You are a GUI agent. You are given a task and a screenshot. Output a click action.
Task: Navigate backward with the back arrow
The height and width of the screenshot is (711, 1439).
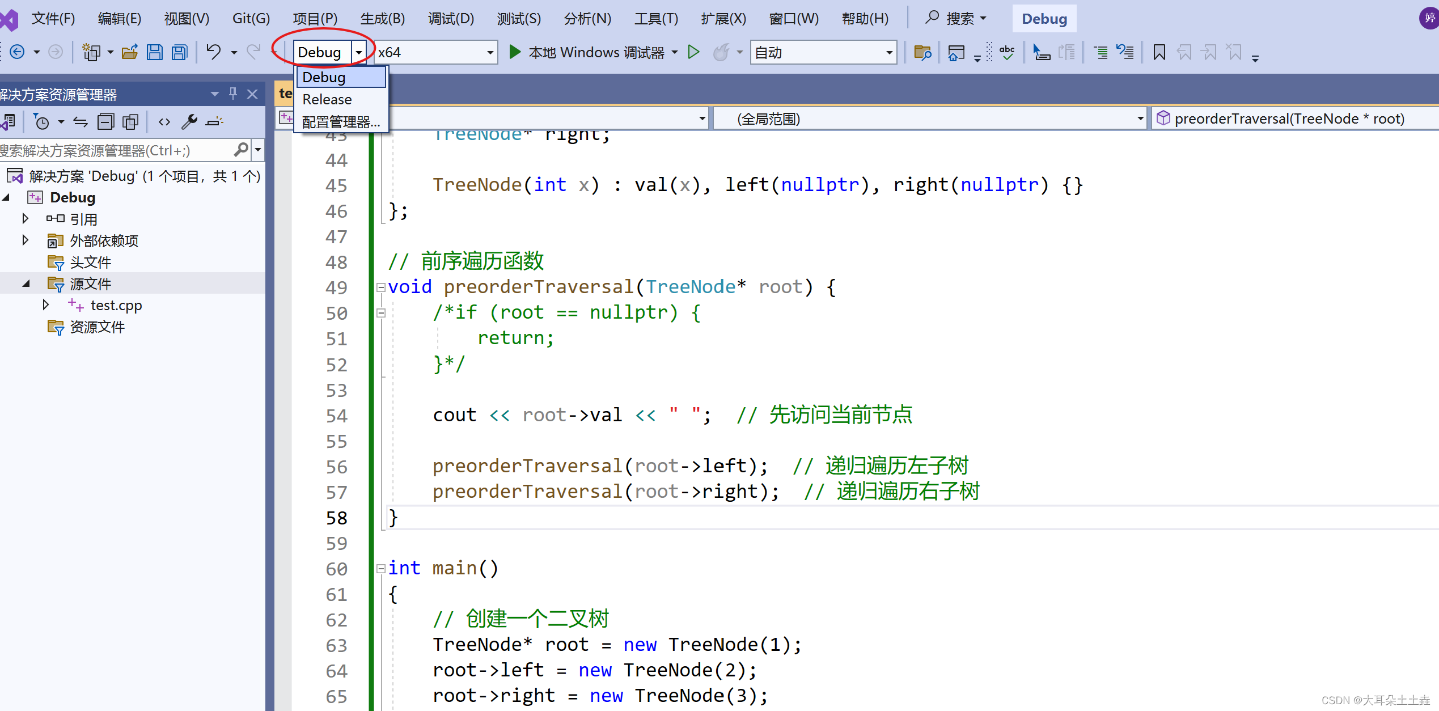coord(17,52)
